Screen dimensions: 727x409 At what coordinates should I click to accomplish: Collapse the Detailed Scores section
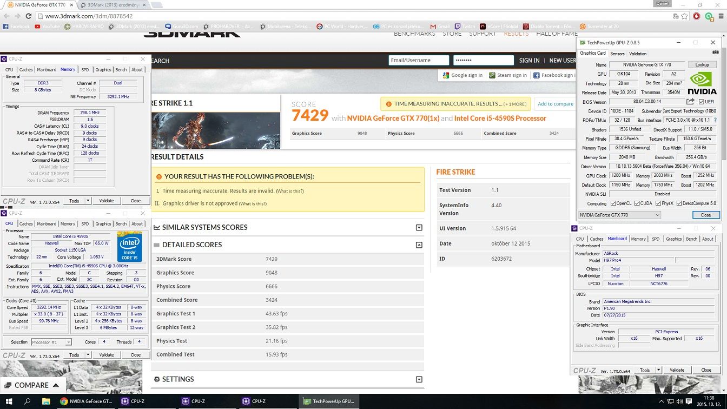[x=419, y=245]
